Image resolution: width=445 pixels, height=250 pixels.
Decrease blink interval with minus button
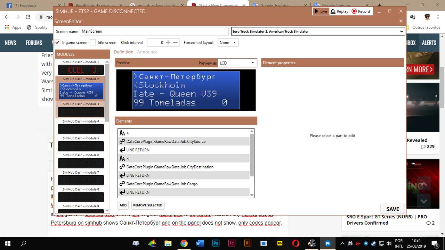176,42
